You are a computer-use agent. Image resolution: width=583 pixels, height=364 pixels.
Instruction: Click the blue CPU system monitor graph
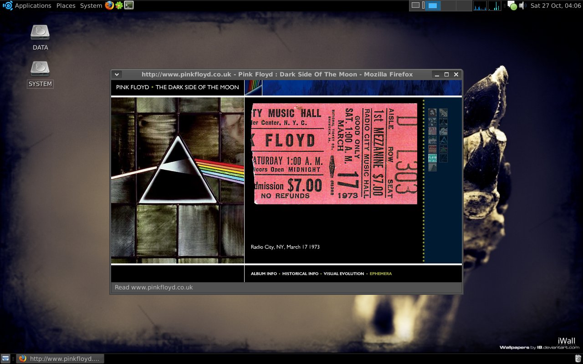pos(480,5)
